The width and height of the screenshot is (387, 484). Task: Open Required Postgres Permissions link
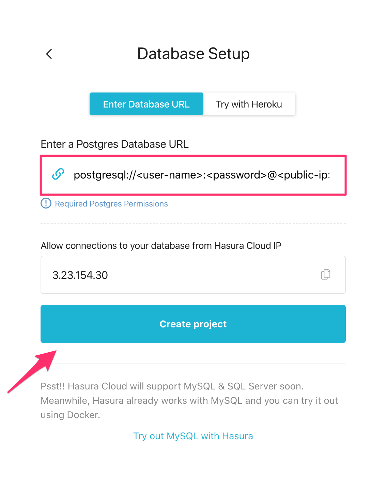(111, 204)
